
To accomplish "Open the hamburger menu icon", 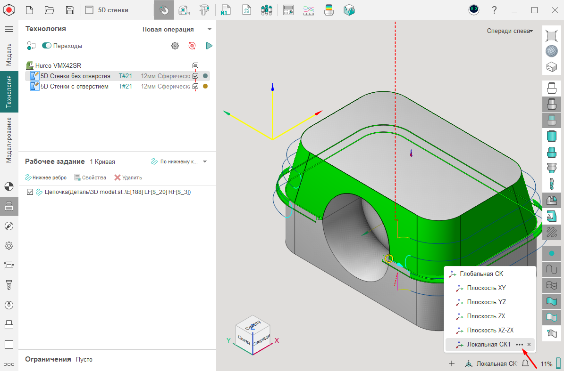I will 9,29.
